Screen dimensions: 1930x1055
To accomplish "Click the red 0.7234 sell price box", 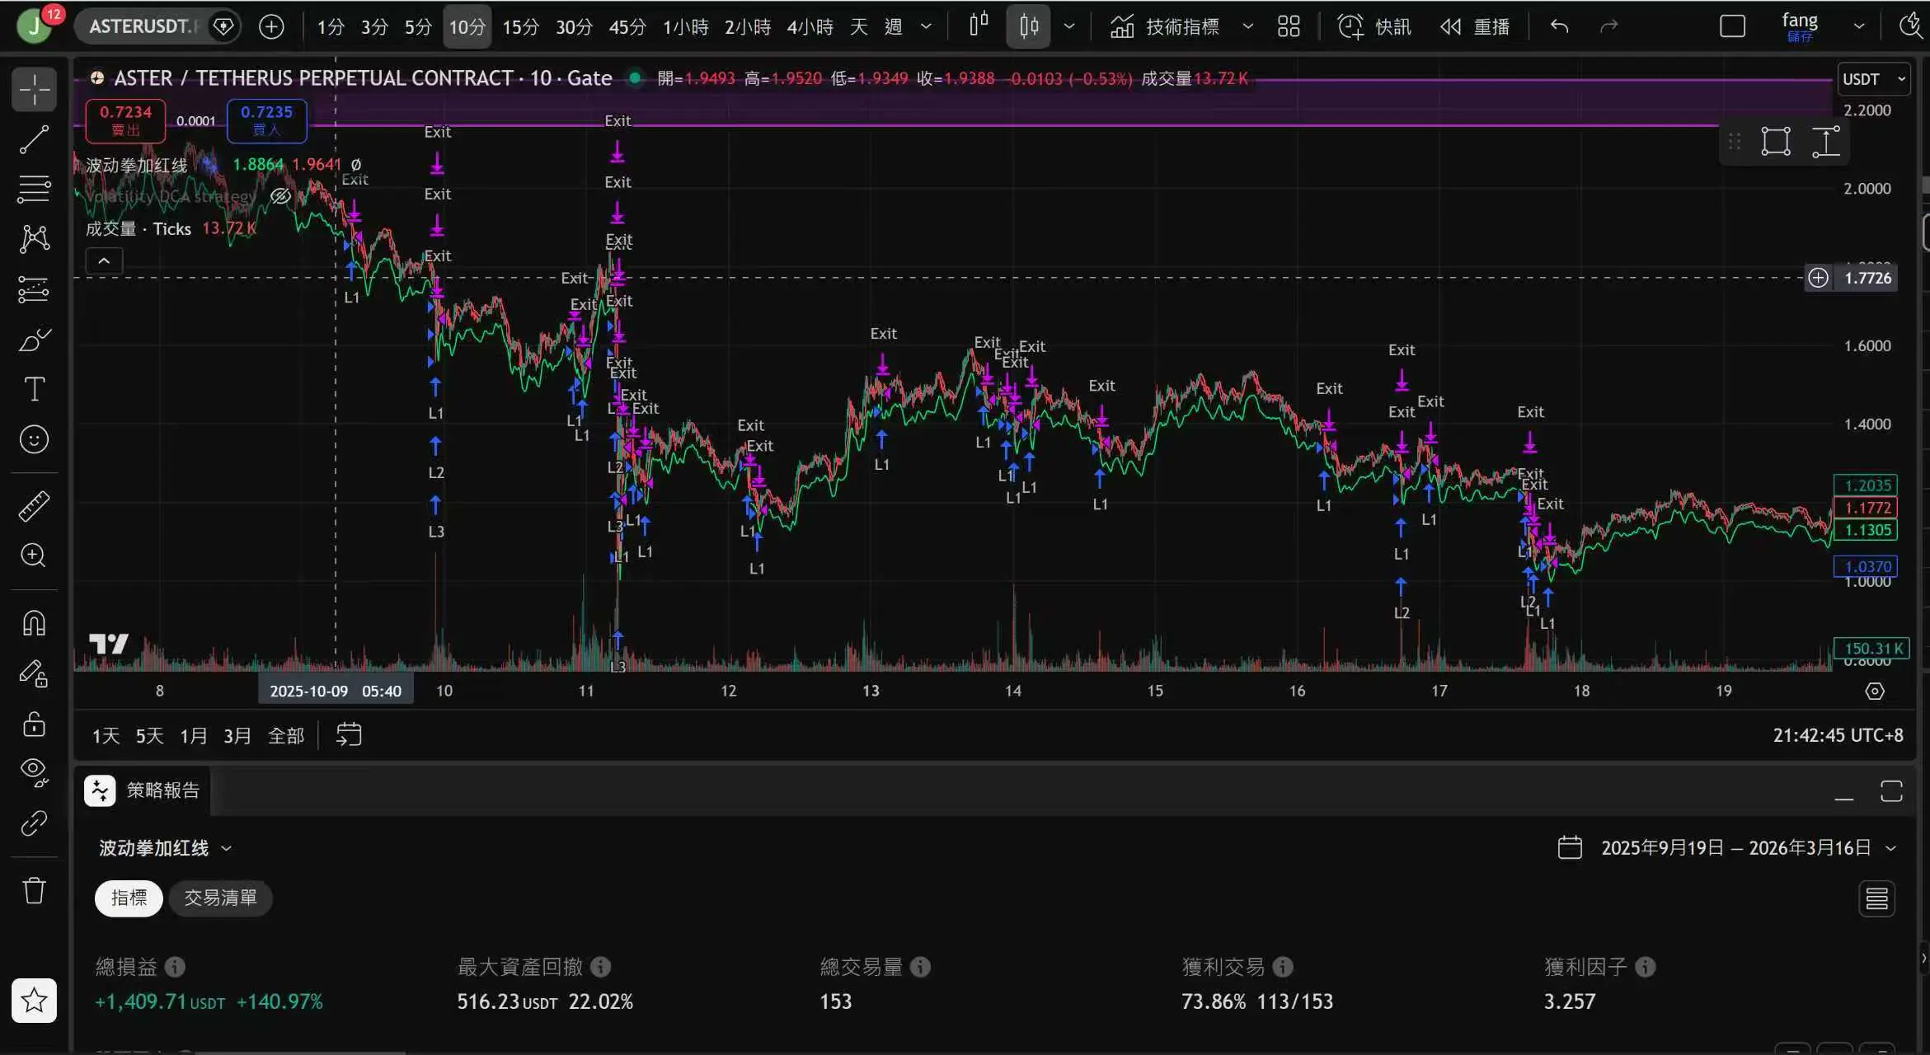I will (x=125, y=120).
